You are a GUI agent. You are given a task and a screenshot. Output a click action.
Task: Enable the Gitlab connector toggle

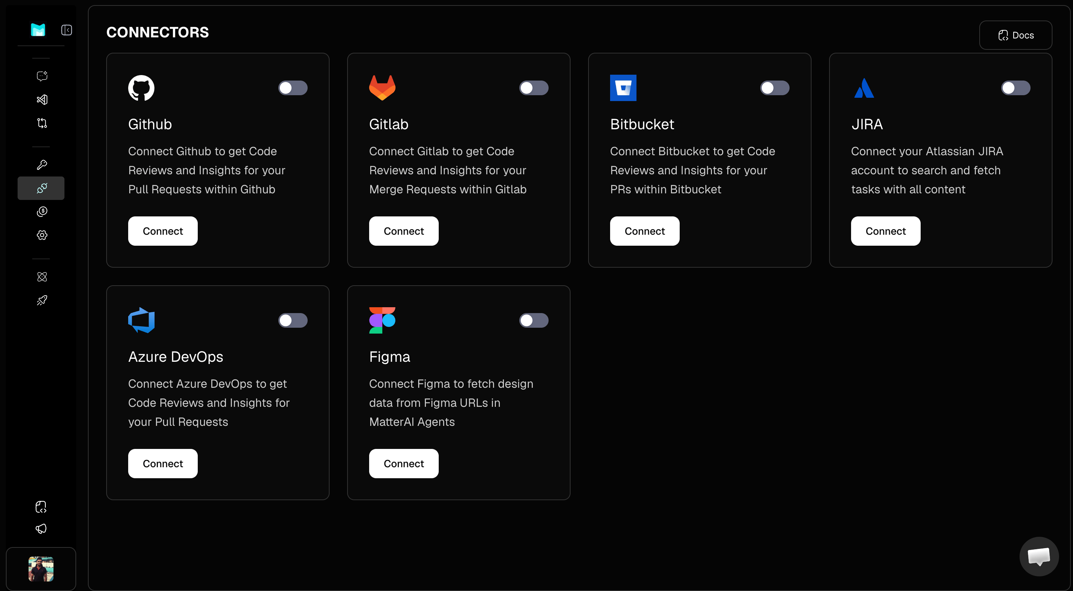click(534, 88)
